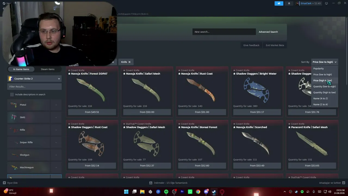This screenshot has width=348, height=196.
Task: Click Steam icon on taskbar
Action: [x=214, y=192]
